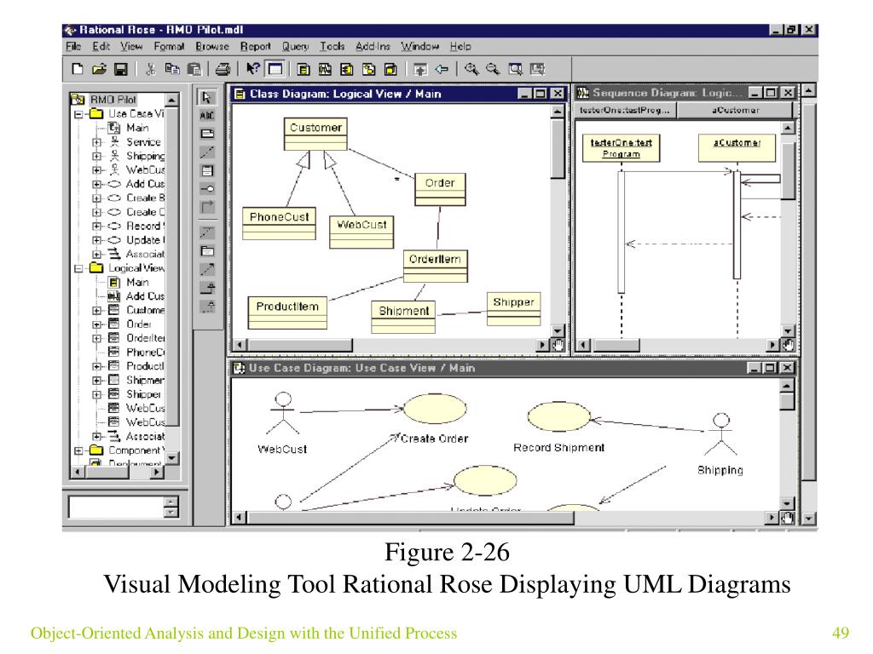Browse class diagrams toolbar icon
The height and width of the screenshot is (654, 873).
(304, 69)
